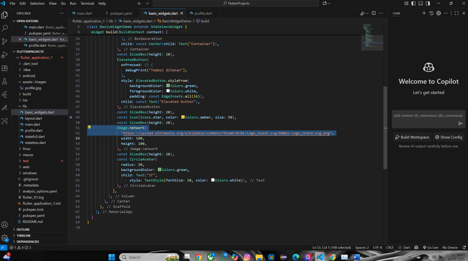The width and height of the screenshot is (468, 261).
Task: Run the Dart file with the play icon
Action: [x=363, y=13]
